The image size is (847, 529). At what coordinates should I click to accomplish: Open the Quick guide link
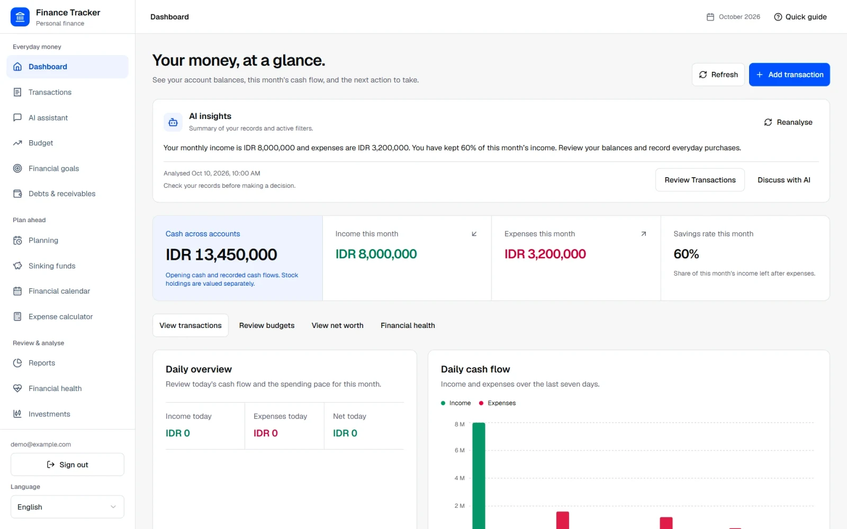[800, 17]
